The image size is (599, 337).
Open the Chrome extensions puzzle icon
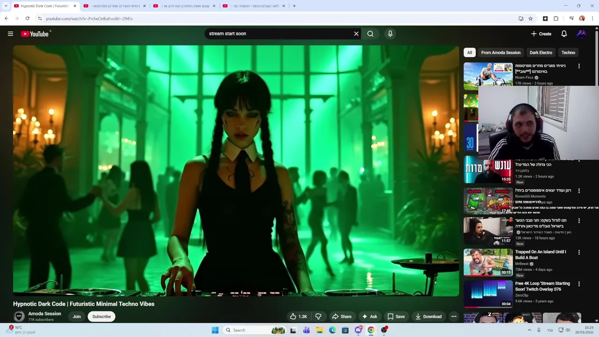556,19
